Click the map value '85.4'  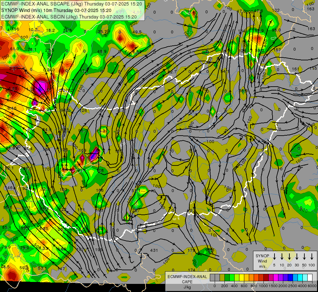7,227
